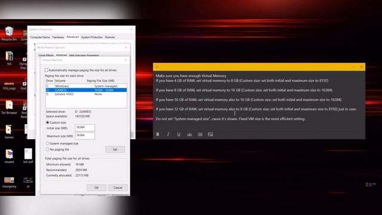The width and height of the screenshot is (382, 215).
Task: Open the Recycle Bin desktop icon
Action: click(9, 33)
